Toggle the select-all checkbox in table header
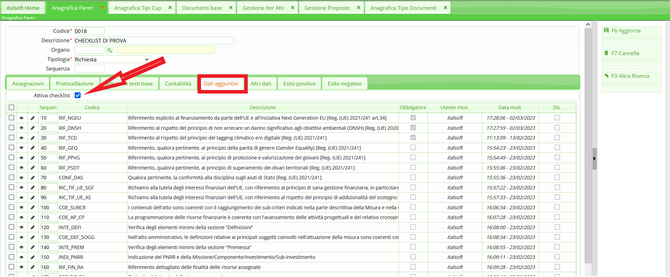The height and width of the screenshot is (277, 670). pos(12,107)
